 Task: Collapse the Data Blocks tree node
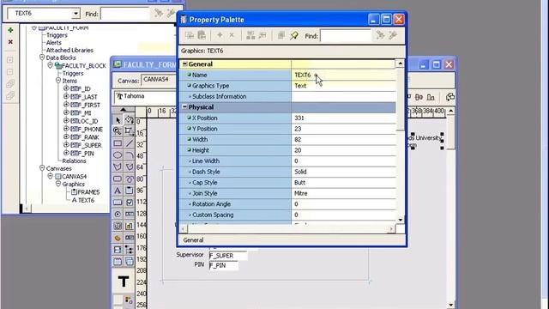coord(42,58)
